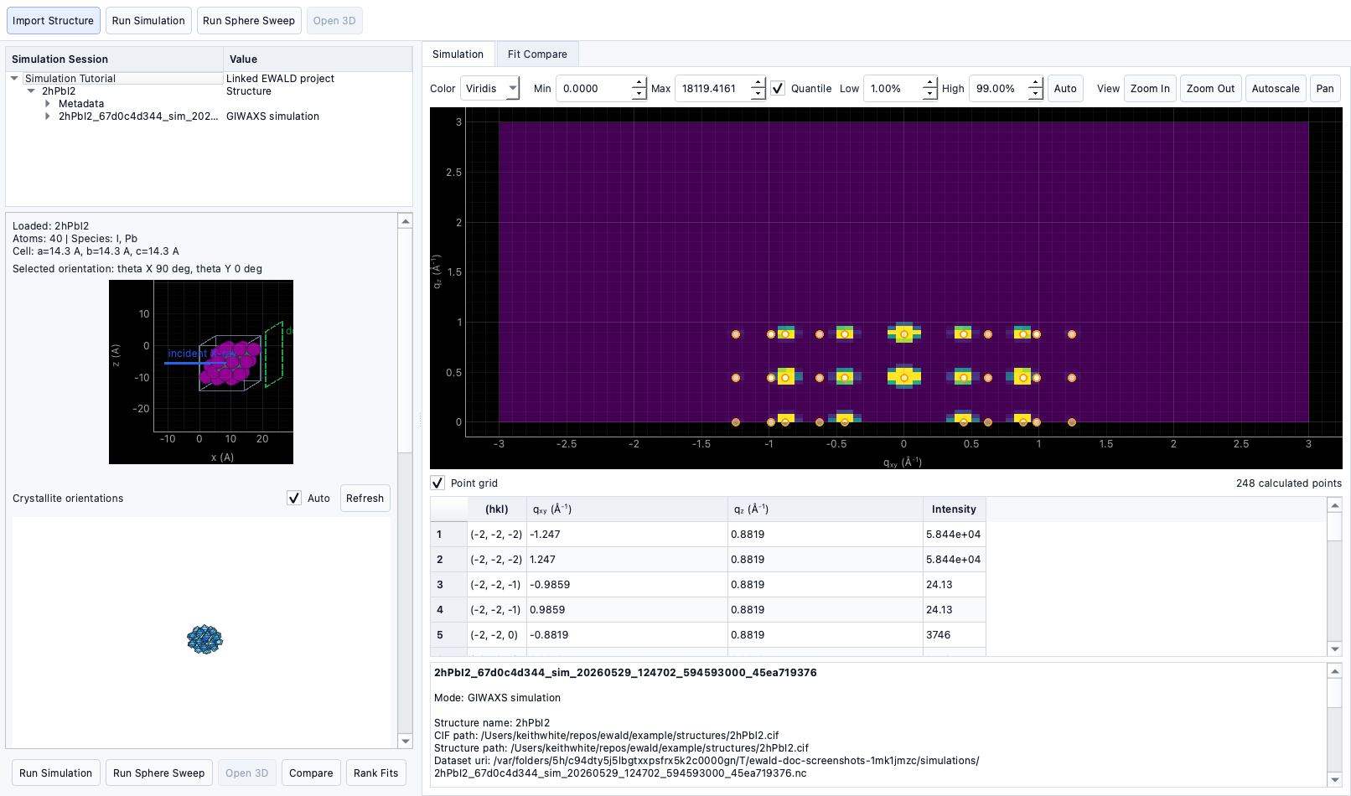
Task: Open the Fit Compare tab
Action: 537,54
